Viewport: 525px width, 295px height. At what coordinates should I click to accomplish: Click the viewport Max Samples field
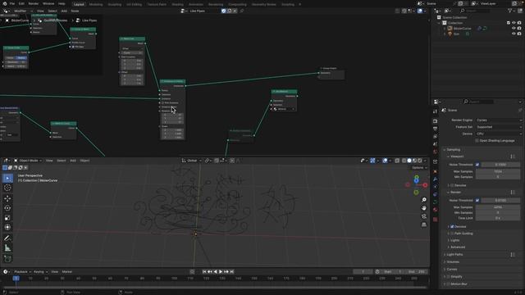[498, 171]
